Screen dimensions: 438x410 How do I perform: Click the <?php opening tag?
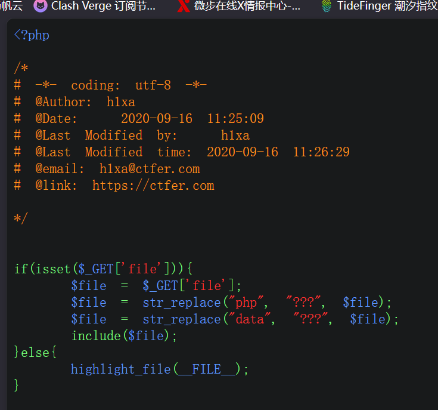tap(32, 36)
